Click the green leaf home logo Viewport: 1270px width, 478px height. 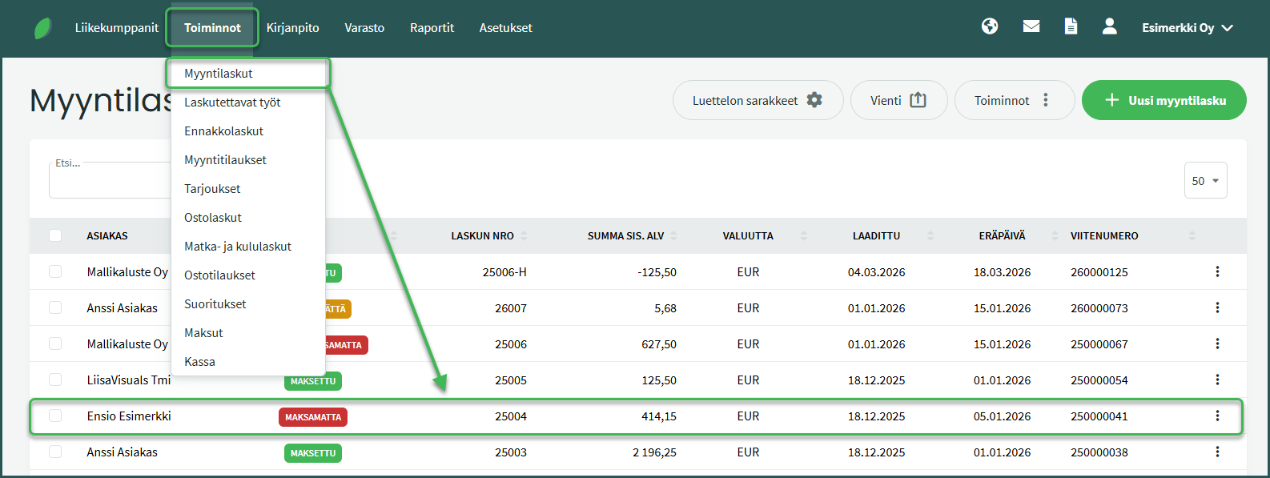point(43,29)
